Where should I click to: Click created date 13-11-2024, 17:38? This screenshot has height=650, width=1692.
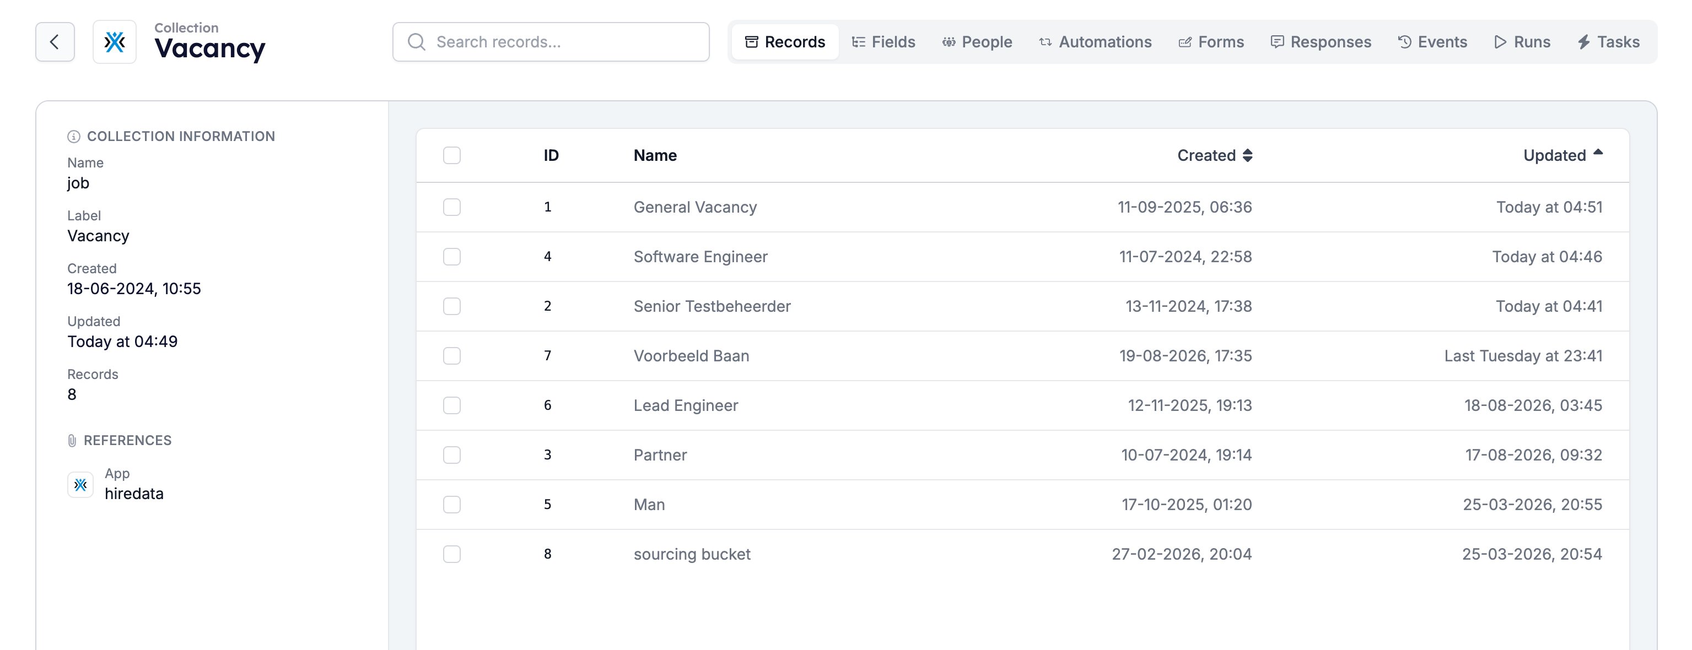pyautogui.click(x=1189, y=307)
